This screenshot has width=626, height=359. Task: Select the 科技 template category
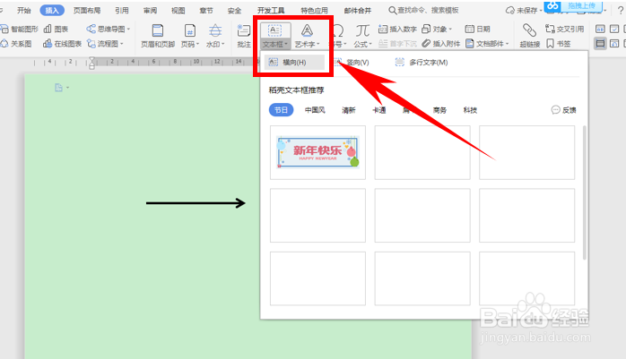point(470,110)
